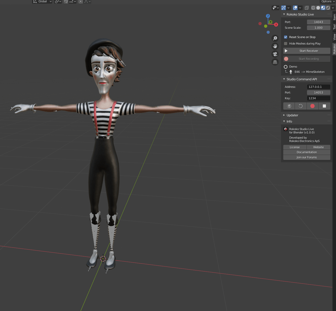Open the Website link
Screen dimensions: 336x311
(x=318, y=147)
